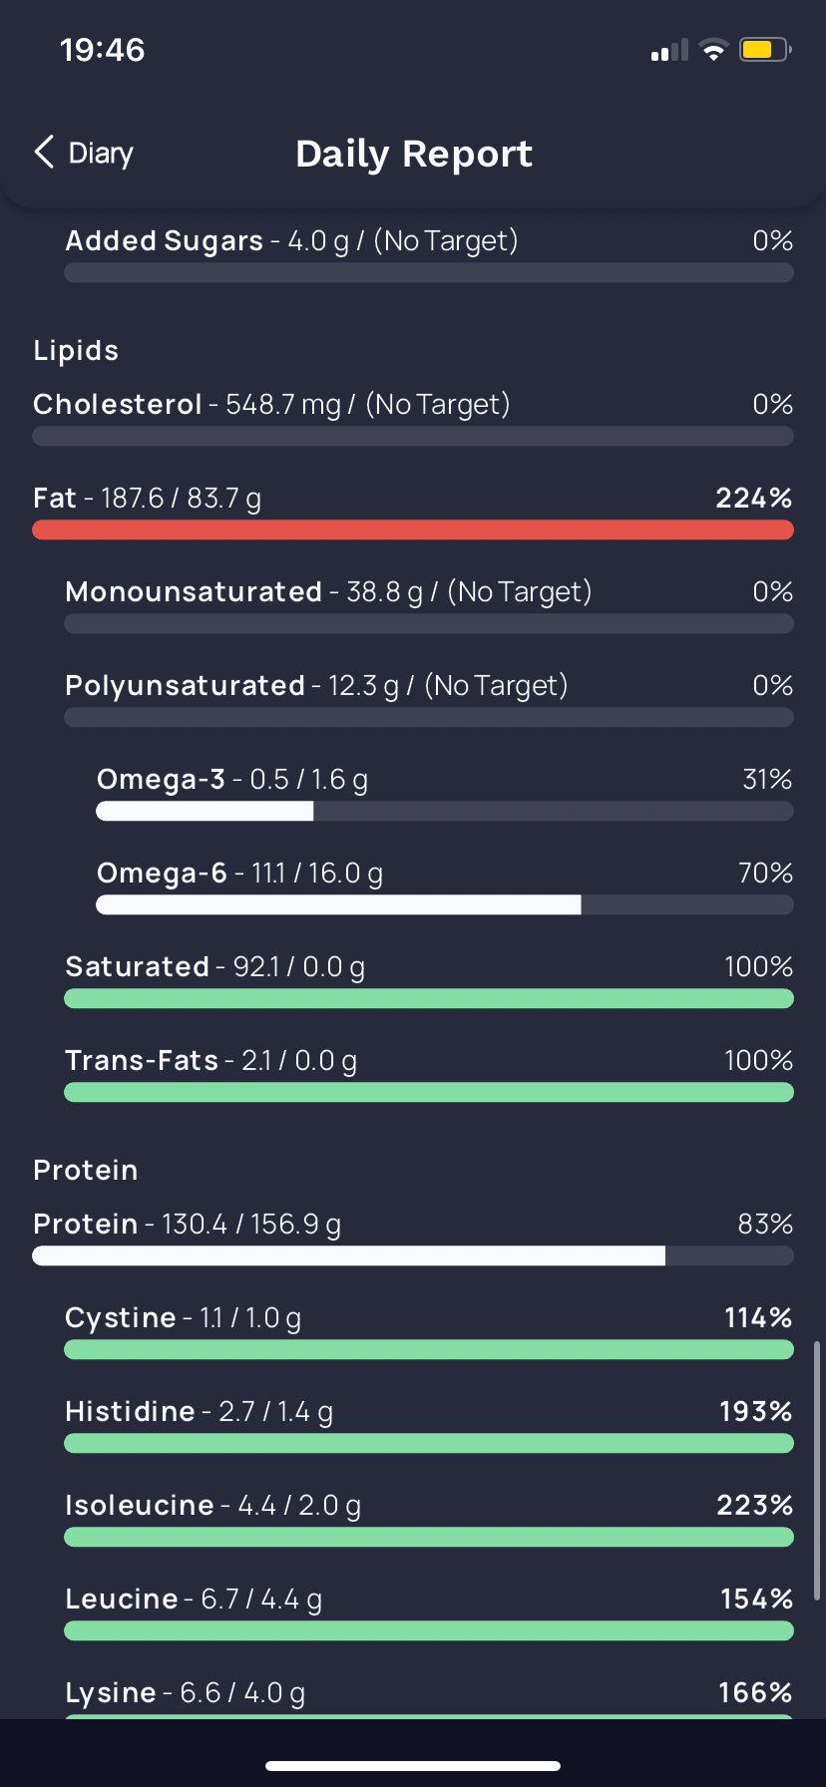This screenshot has width=826, height=1787.
Task: Select the Polyunsaturated fat row
Action: click(316, 686)
